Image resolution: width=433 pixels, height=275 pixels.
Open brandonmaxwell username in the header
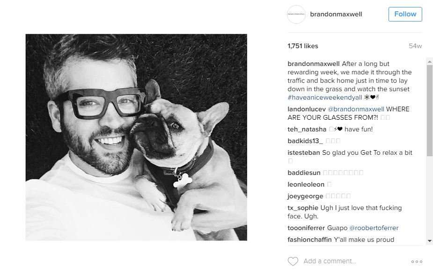coord(336,14)
